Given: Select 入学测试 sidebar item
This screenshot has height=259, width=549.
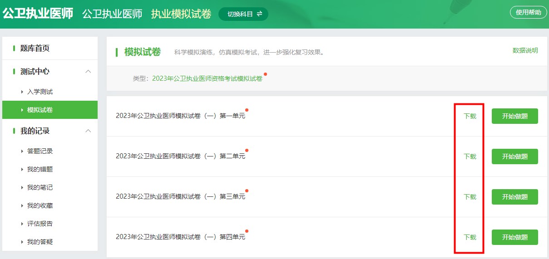Looking at the screenshot, I should click(x=40, y=92).
